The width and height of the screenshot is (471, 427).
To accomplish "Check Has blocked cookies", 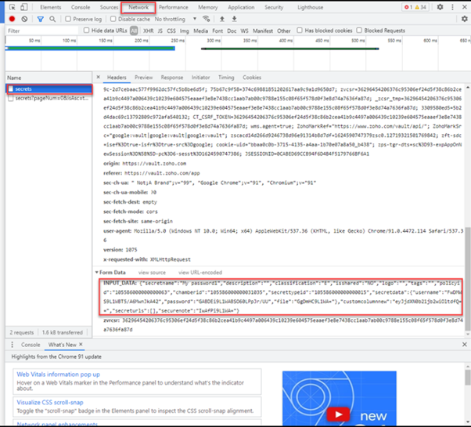I will pyautogui.click(x=300, y=31).
